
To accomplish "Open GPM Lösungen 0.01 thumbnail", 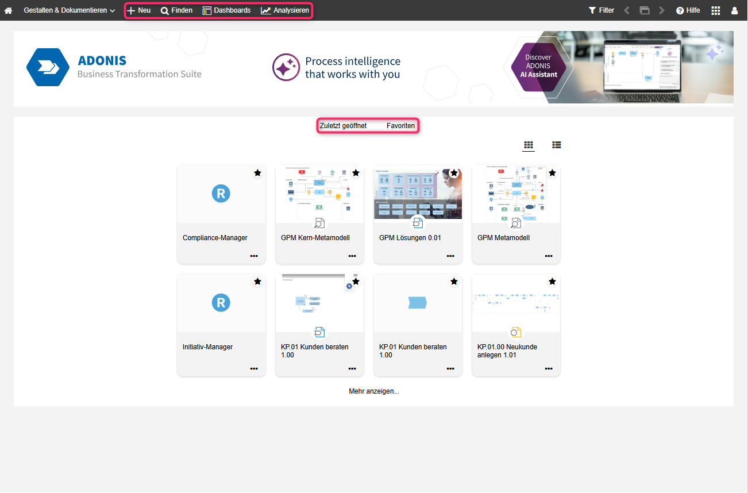I will (x=418, y=194).
